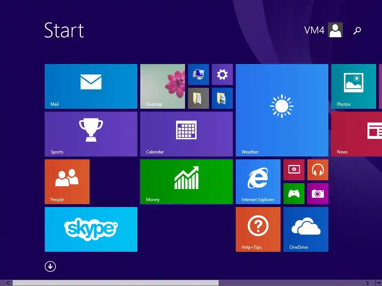
Task: Open the Sports trophy tile
Action: pos(91,134)
